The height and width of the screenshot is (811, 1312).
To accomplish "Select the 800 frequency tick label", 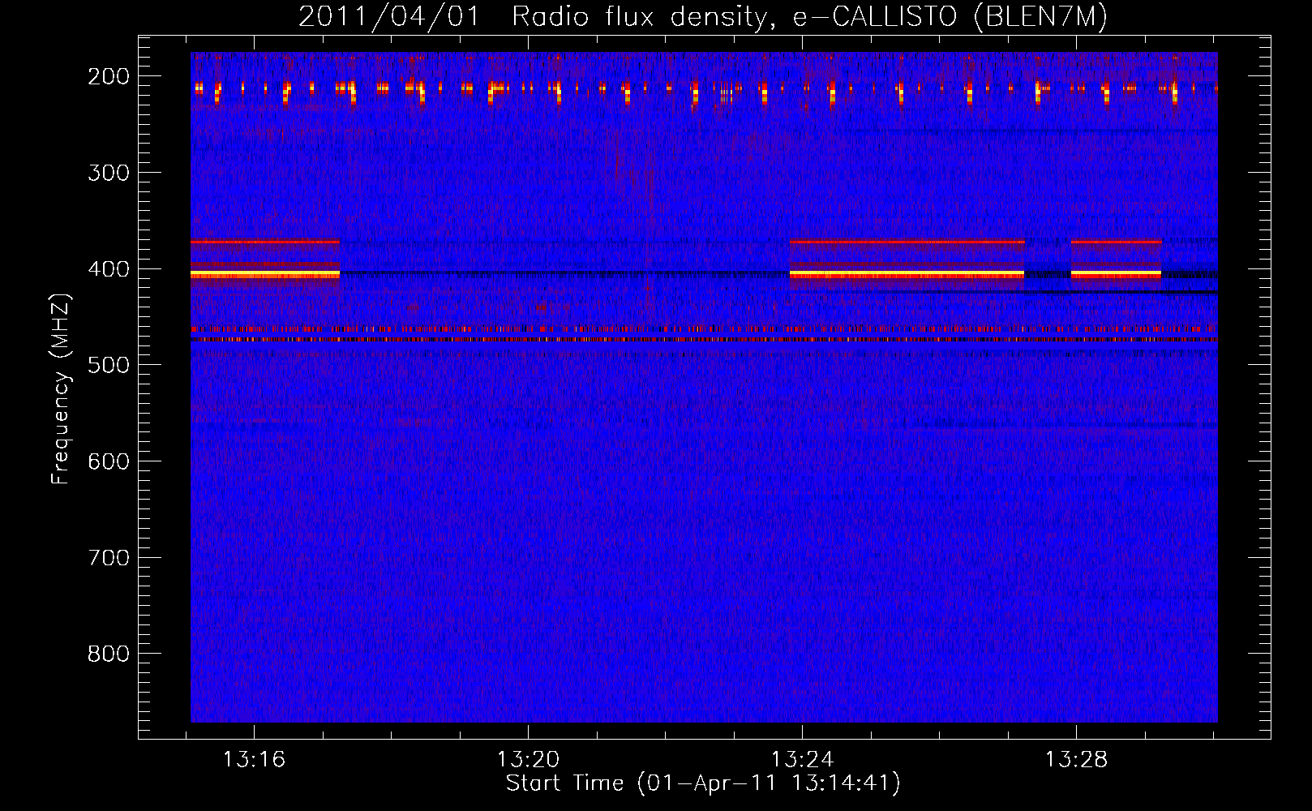I will pos(109,654).
